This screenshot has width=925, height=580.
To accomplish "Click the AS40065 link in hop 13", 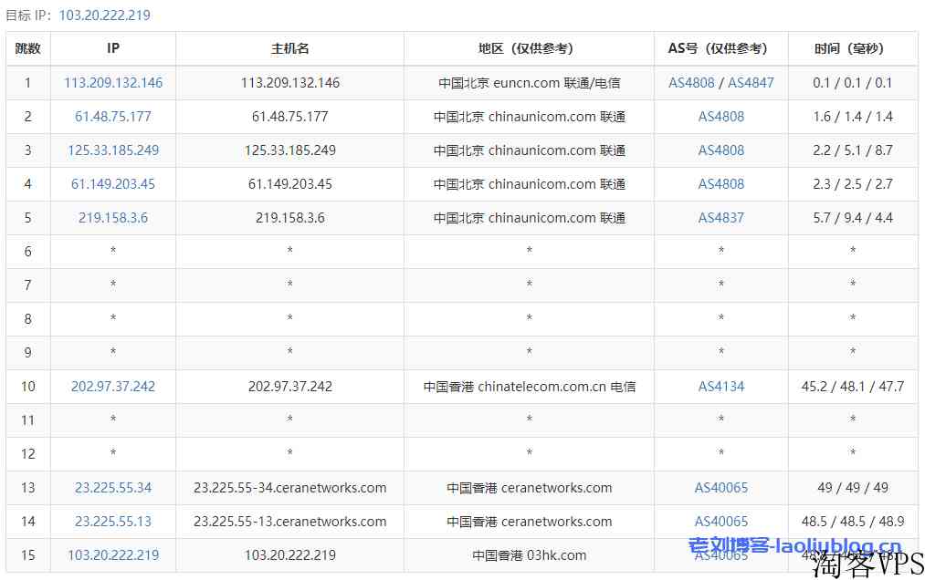I will coord(721,488).
